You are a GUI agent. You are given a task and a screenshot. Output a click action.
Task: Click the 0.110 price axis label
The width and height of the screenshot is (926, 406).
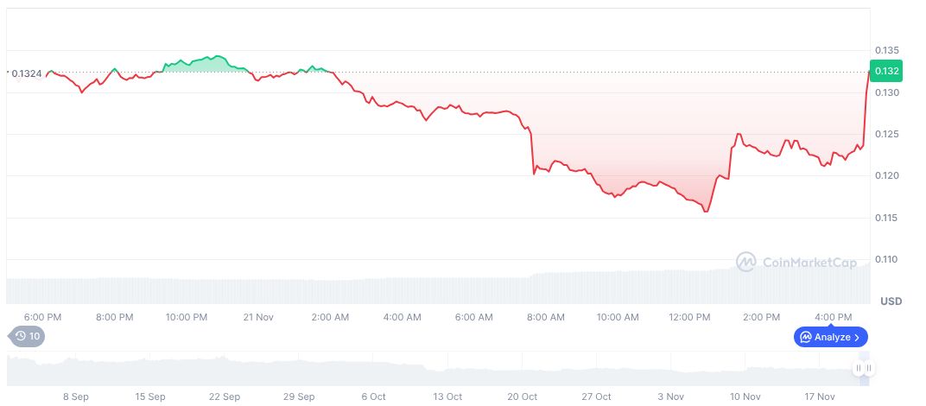[887, 259]
